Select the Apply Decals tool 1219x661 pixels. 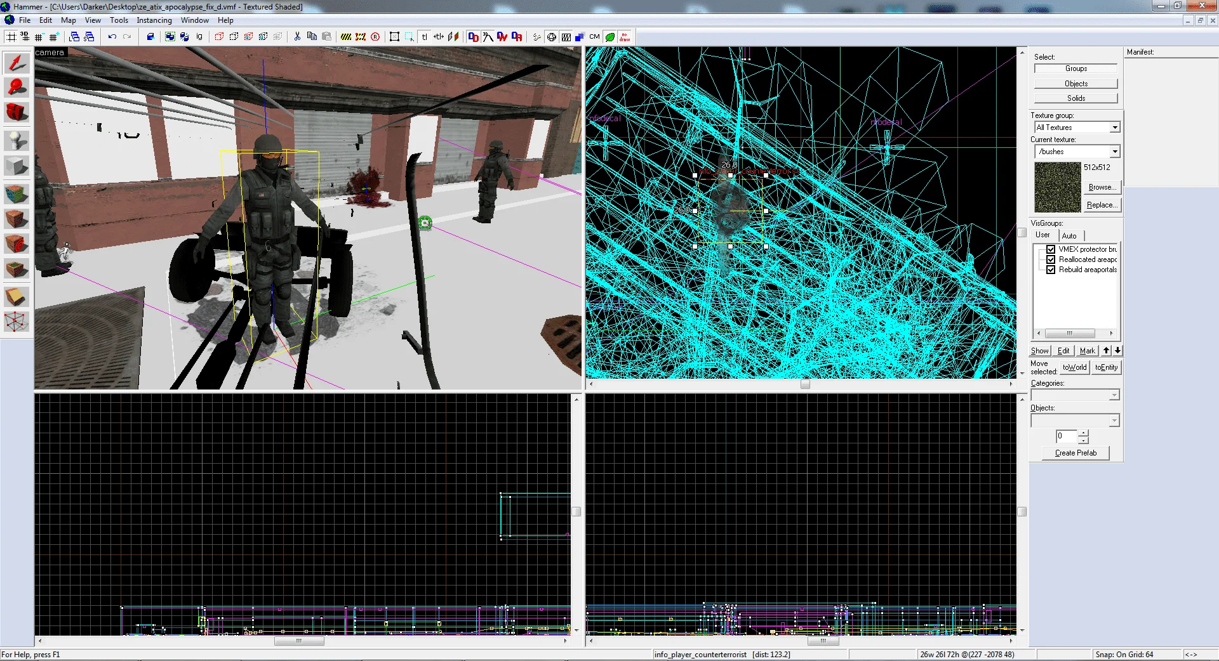click(x=17, y=244)
